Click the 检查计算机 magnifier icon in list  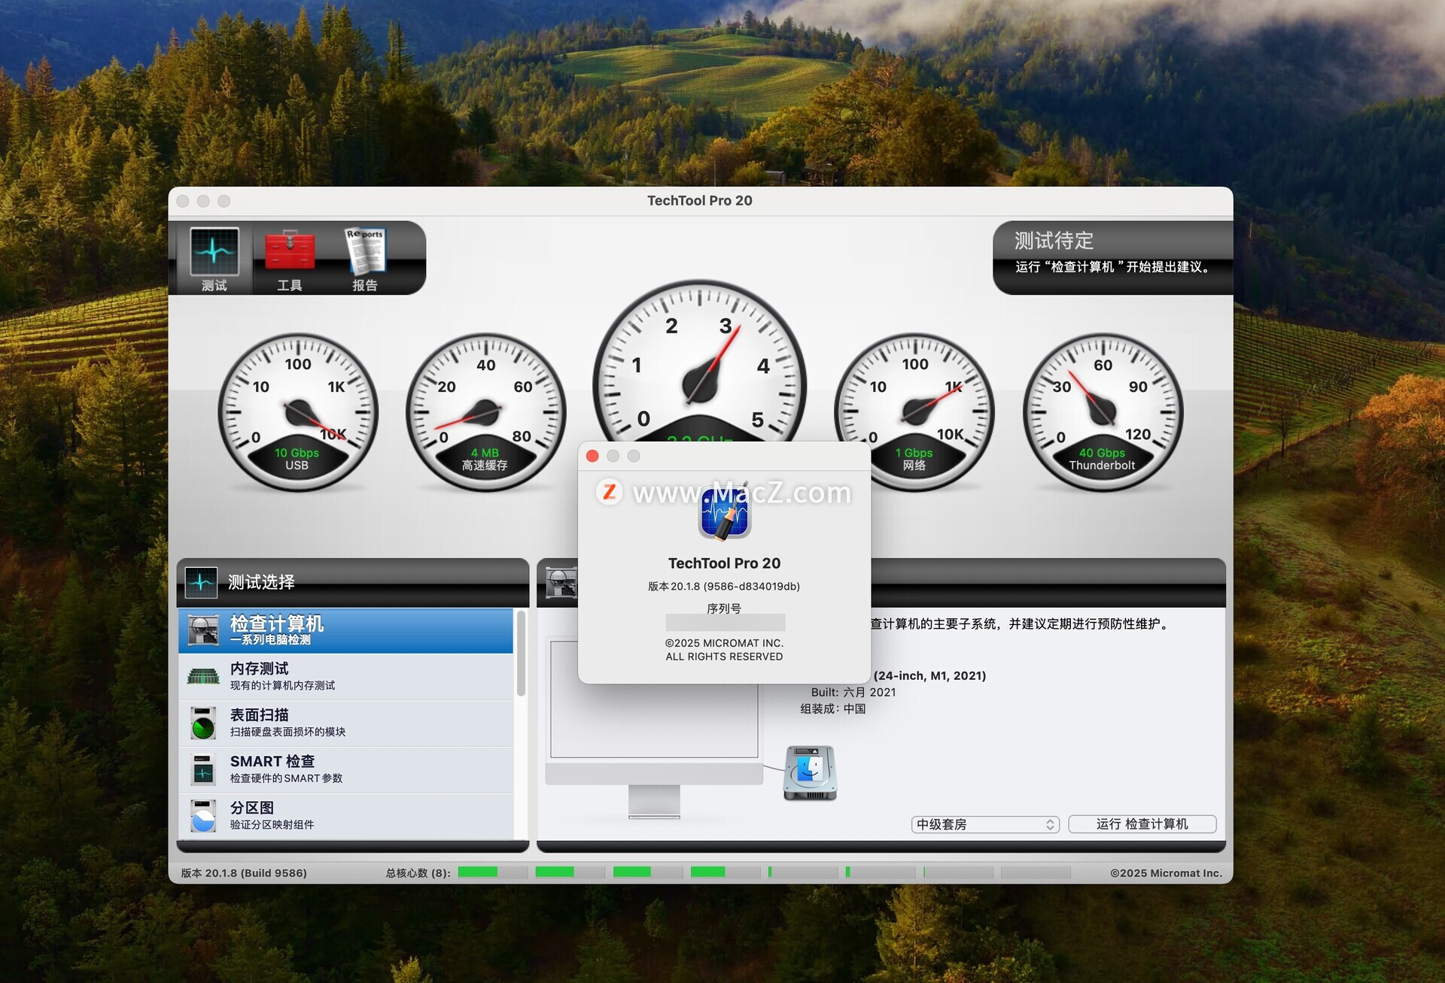pos(203,630)
